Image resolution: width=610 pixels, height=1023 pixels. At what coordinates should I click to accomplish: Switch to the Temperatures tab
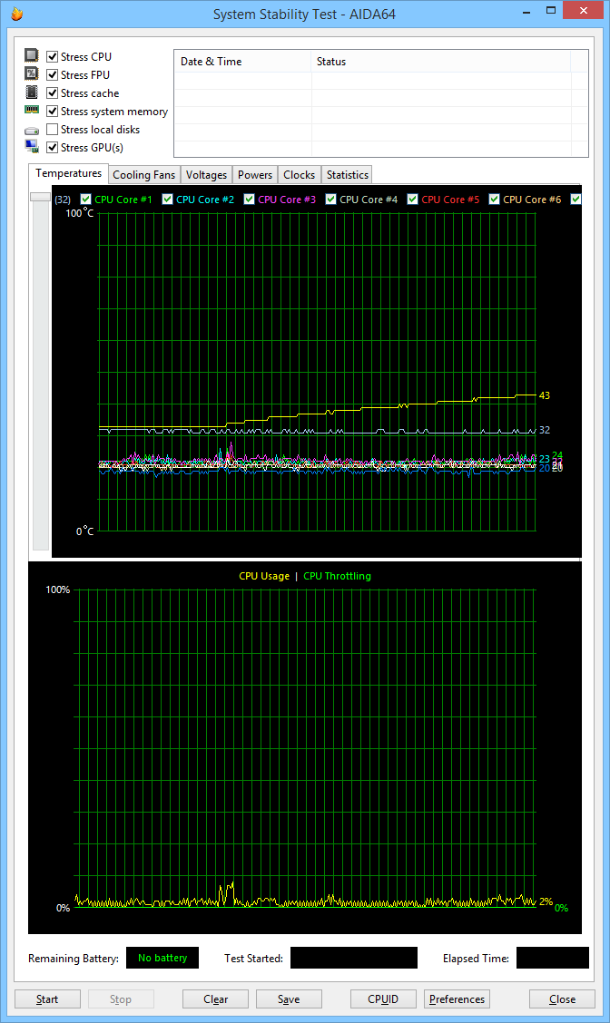68,173
